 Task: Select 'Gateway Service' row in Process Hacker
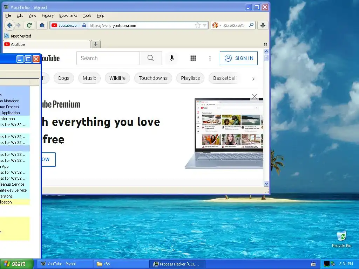(15, 190)
